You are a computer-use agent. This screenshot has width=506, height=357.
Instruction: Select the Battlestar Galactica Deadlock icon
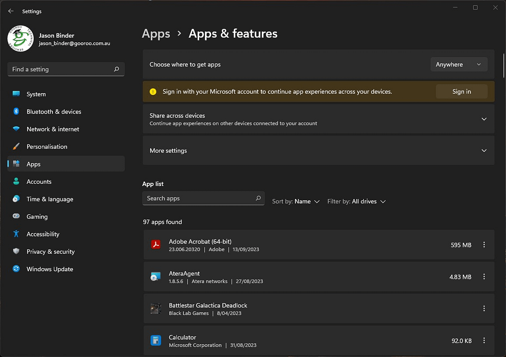tap(156, 308)
